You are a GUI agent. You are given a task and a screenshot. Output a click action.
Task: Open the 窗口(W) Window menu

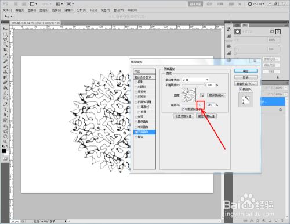coord(118,10)
